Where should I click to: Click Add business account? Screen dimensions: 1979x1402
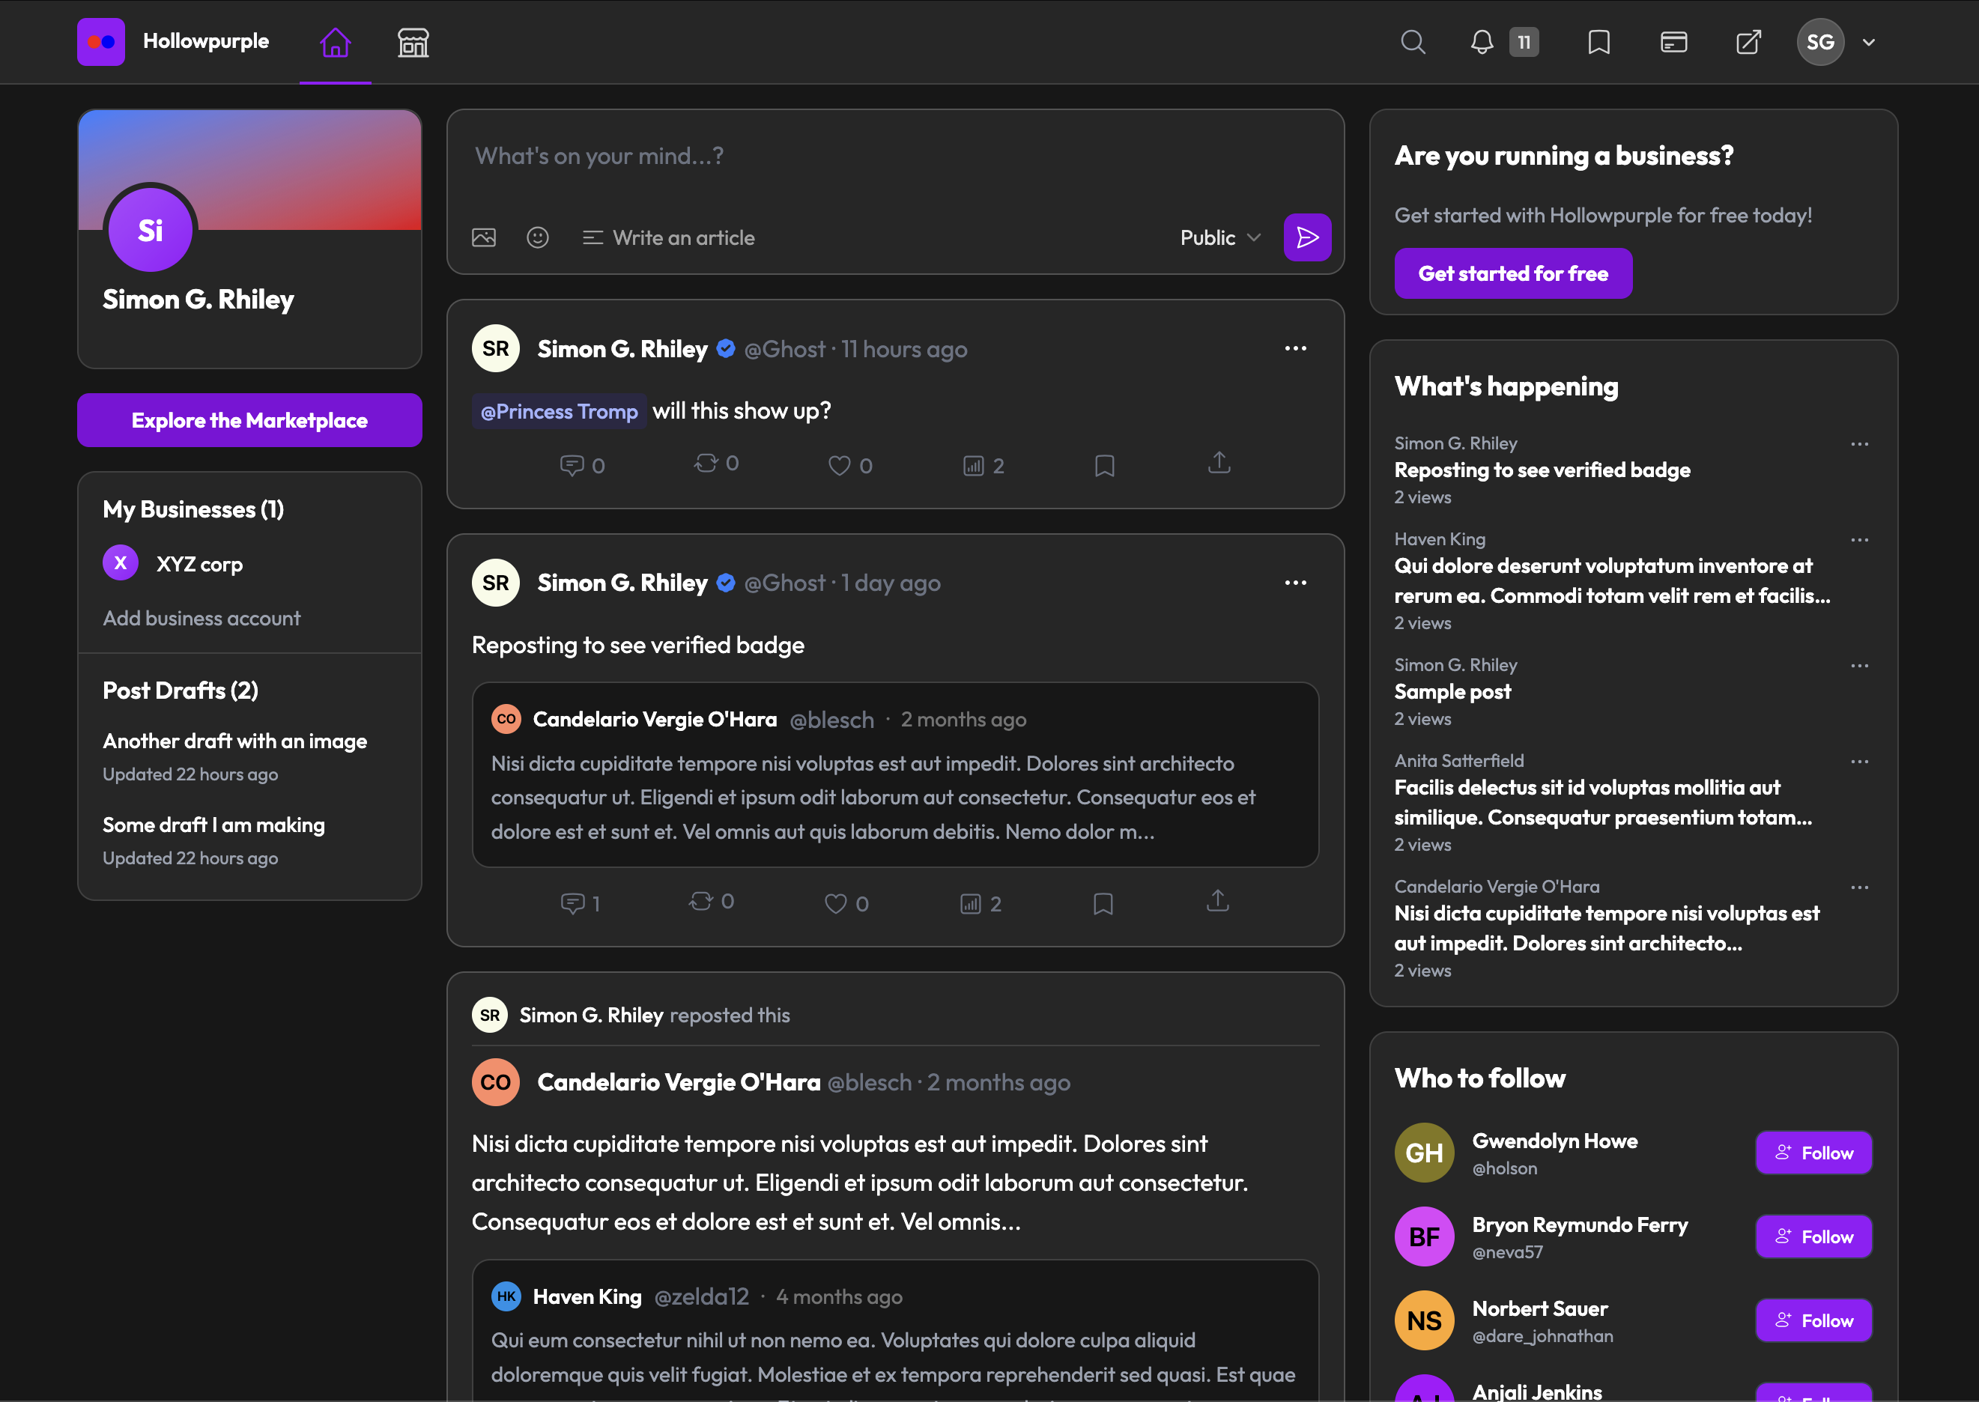pyautogui.click(x=201, y=618)
